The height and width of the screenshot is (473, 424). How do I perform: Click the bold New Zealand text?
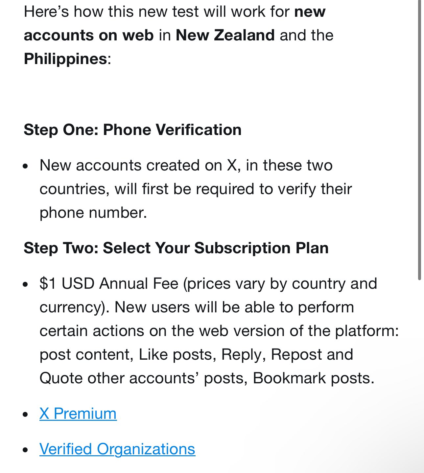225,35
